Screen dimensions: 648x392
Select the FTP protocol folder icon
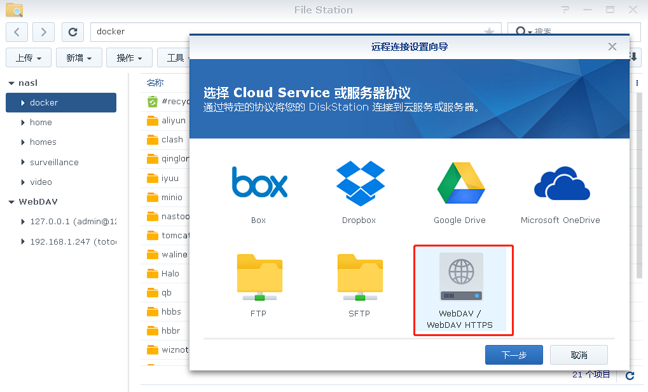pyautogui.click(x=259, y=277)
